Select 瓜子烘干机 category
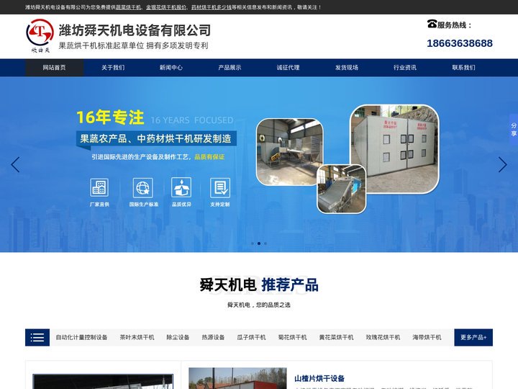 (x=251, y=337)
